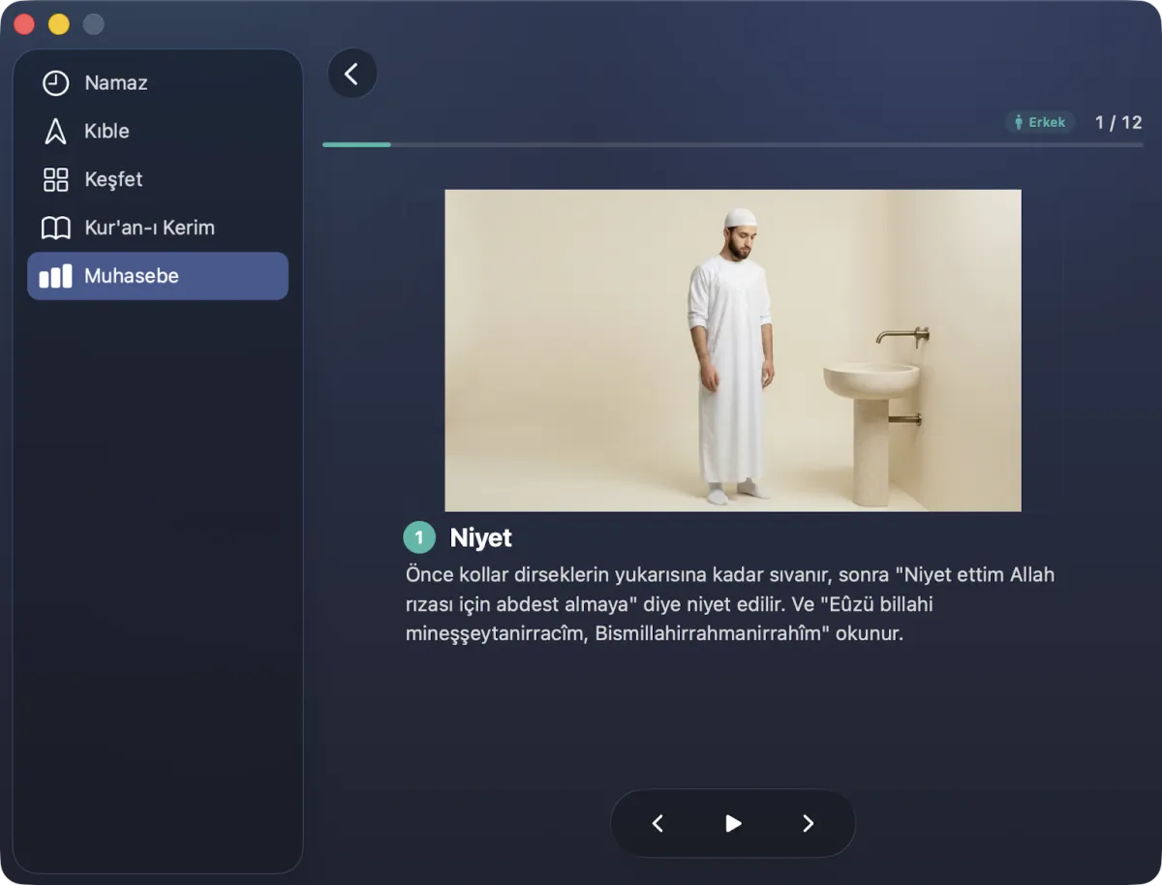
Task: Go to the previous step arrow
Action: point(657,823)
